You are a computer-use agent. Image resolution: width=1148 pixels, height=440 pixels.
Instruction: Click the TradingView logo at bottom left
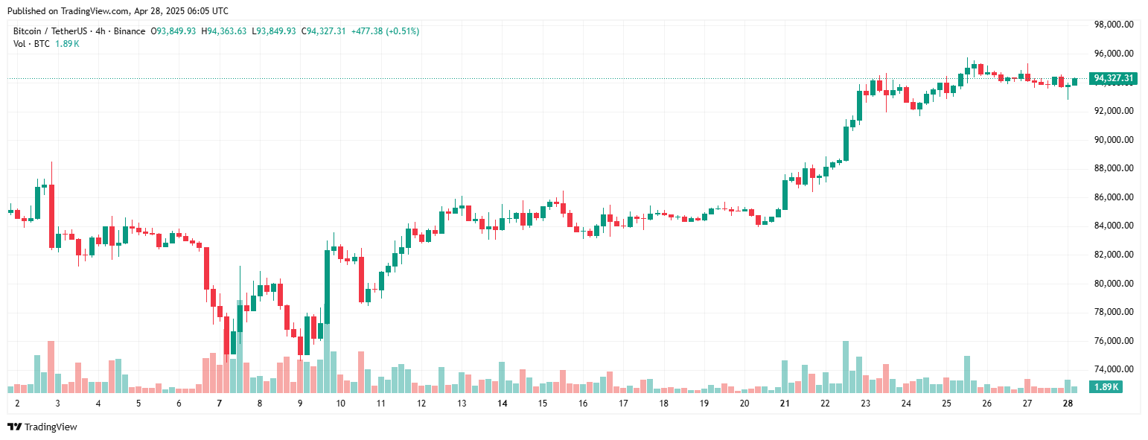pos(42,427)
